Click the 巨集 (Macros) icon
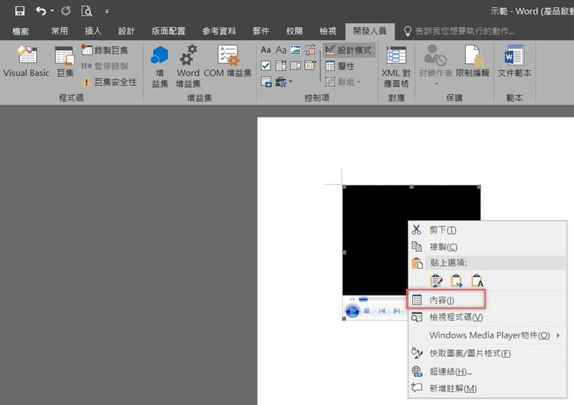 point(65,62)
